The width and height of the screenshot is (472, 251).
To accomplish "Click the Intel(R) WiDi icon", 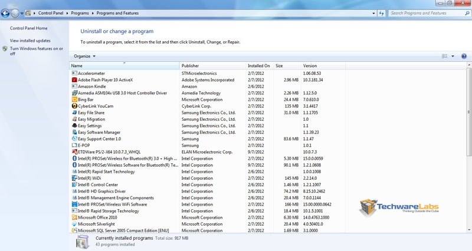I will point(74,178).
